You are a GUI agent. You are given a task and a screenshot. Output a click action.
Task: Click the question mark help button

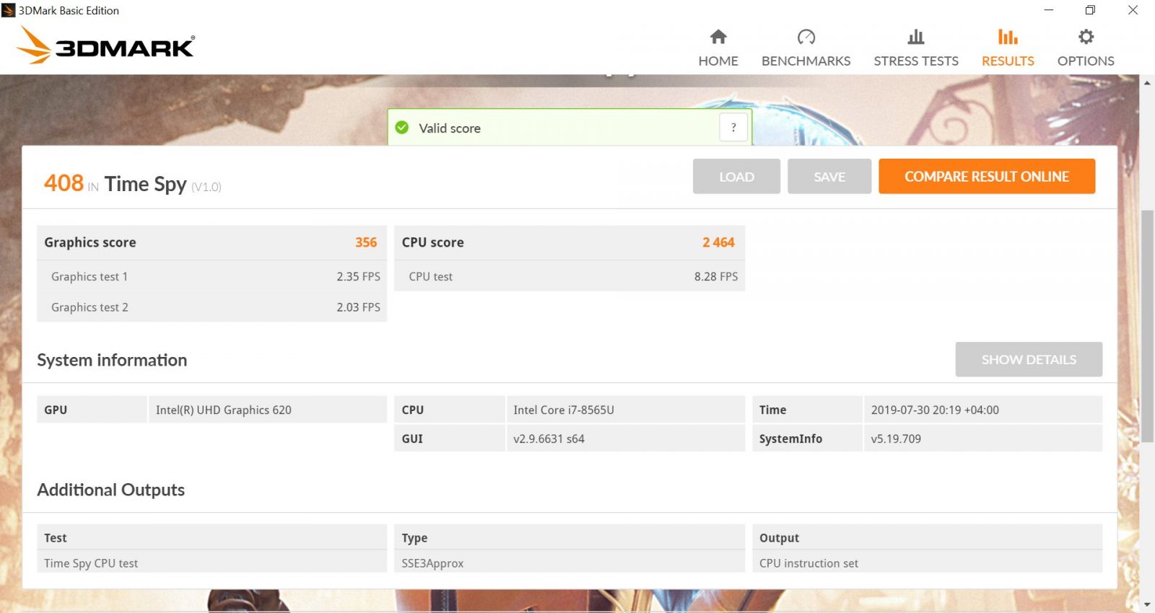(733, 128)
